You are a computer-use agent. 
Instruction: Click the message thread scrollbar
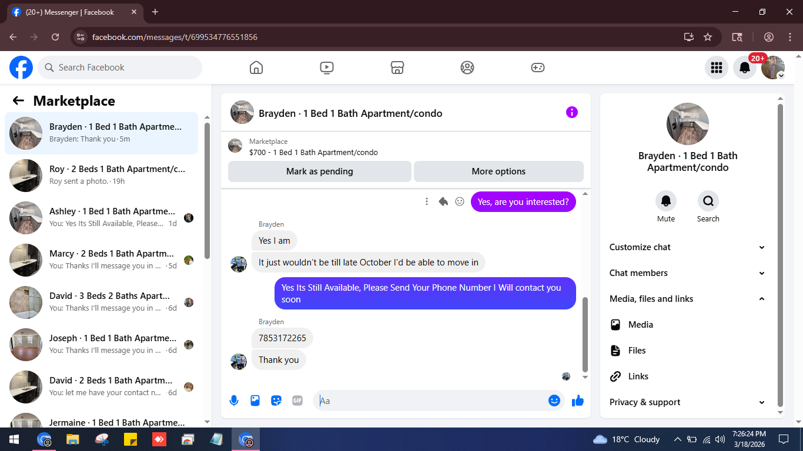pyautogui.click(x=585, y=335)
